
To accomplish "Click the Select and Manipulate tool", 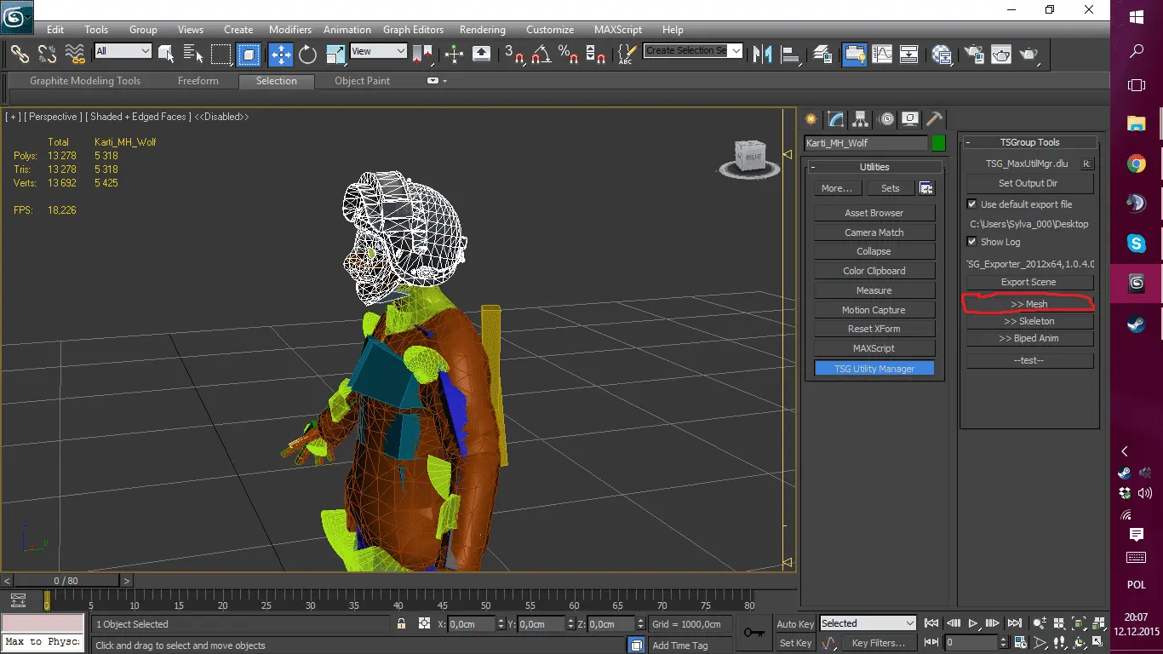I will (x=454, y=54).
